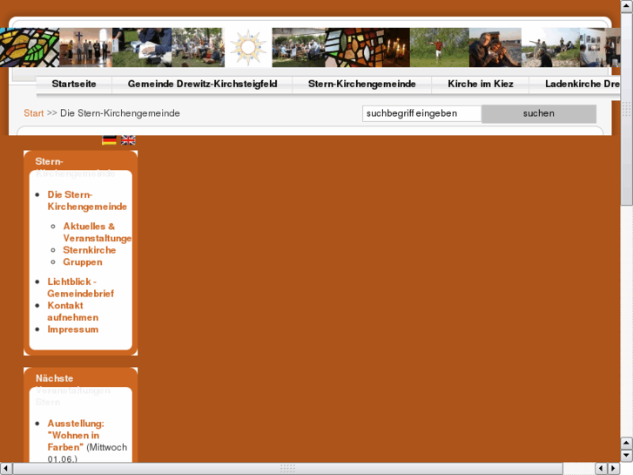Click horizontal scrollbar right arrow at far right
633x475 pixels.
pyautogui.click(x=614, y=469)
